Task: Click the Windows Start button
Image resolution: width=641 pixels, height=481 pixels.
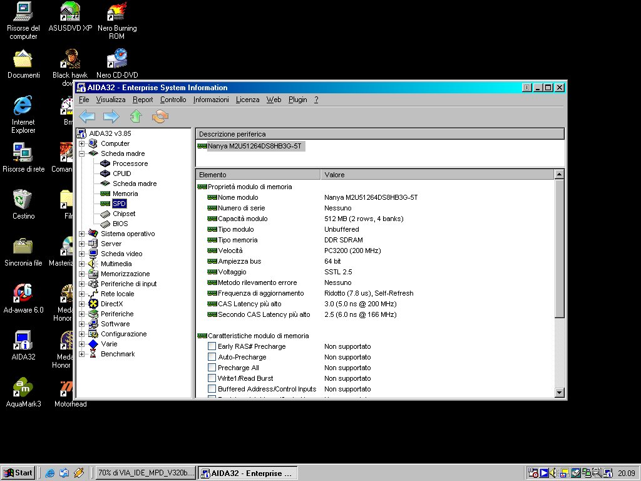Action: pyautogui.click(x=18, y=473)
